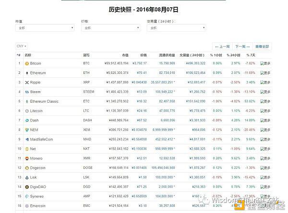
Task: Open the 更多 image link in the Litecoin row
Action: 265,111
